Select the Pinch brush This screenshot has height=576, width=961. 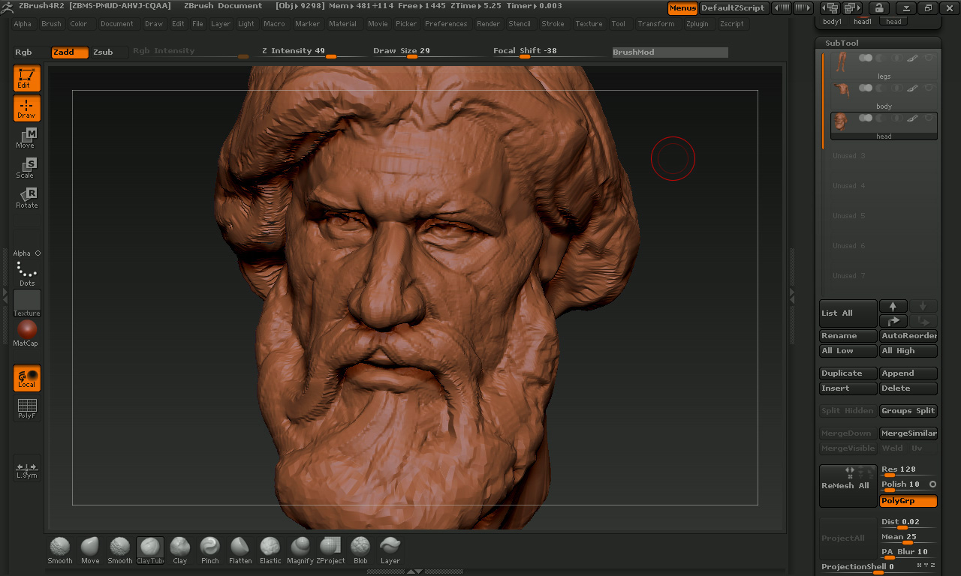pyautogui.click(x=210, y=550)
